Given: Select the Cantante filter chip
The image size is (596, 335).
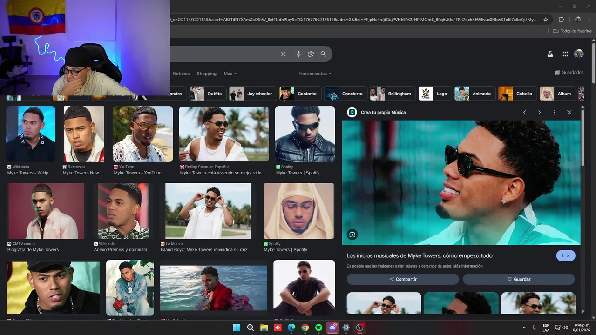Looking at the screenshot, I should coord(299,94).
